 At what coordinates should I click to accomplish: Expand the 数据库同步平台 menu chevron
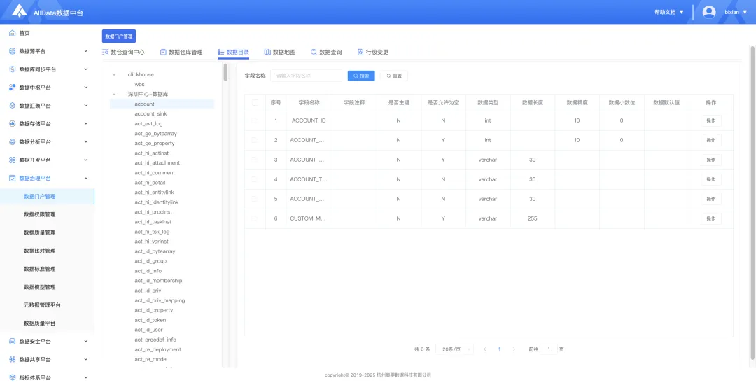[86, 69]
